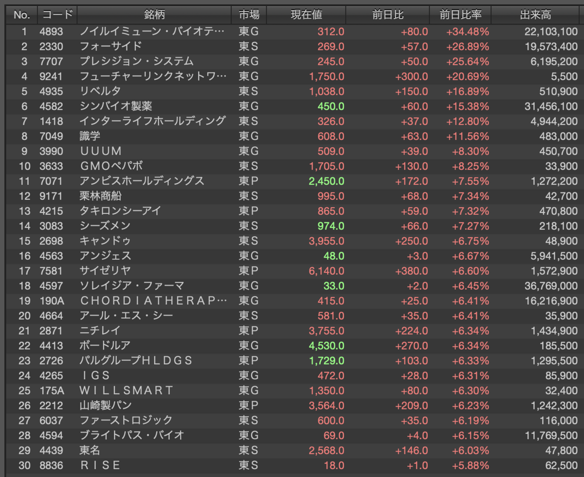Sort by the 現在値 column header
Image resolution: width=584 pixels, height=477 pixels.
(x=307, y=15)
